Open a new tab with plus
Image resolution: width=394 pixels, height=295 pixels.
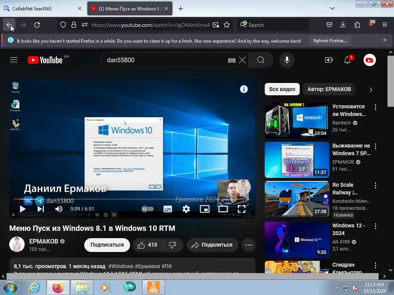coord(180,9)
